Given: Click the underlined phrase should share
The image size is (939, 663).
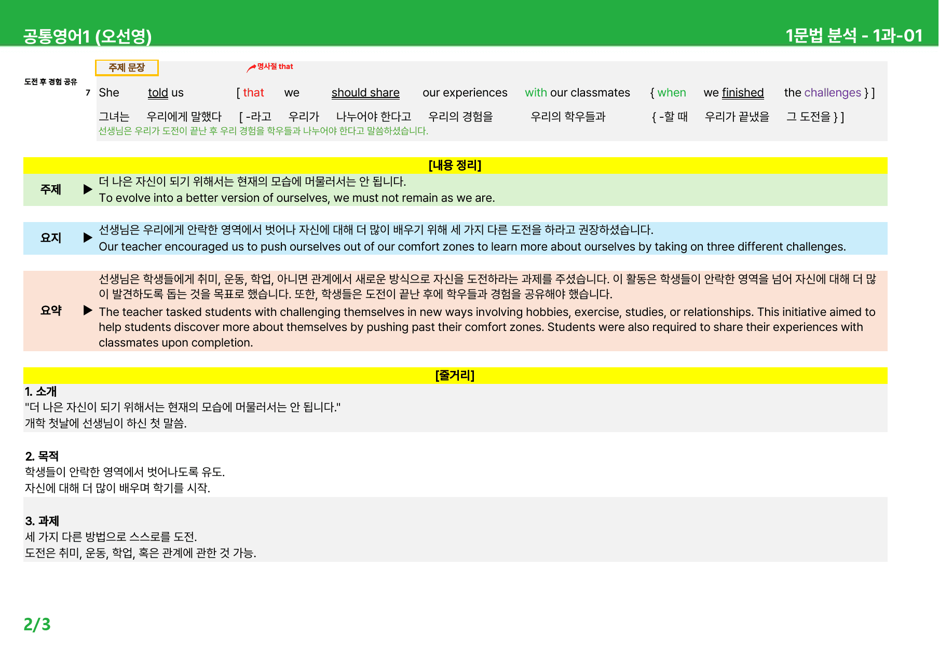Looking at the screenshot, I should (x=365, y=93).
